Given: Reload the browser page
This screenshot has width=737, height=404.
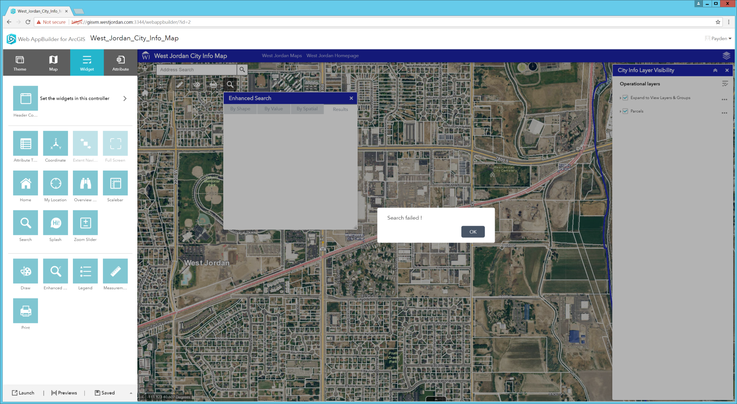Looking at the screenshot, I should (x=28, y=22).
